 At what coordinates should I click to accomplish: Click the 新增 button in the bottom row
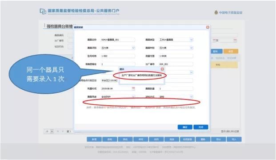[94, 139]
